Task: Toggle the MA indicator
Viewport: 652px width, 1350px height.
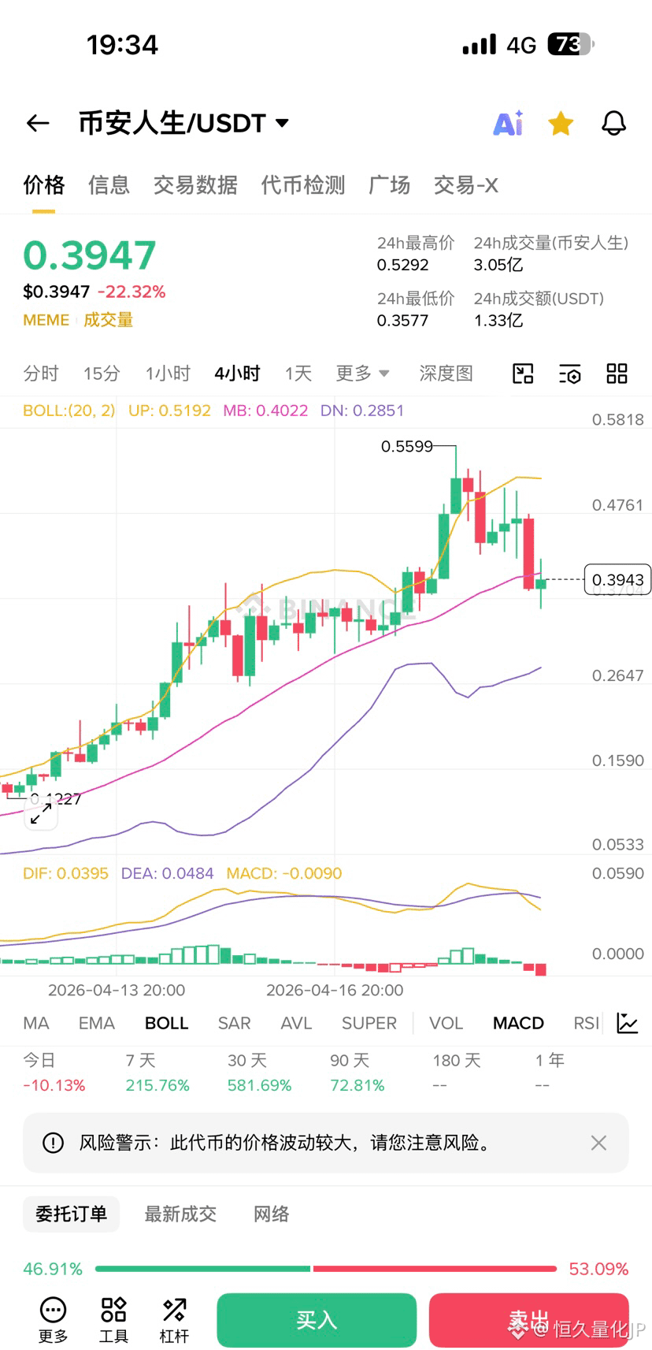Action: [36, 1023]
